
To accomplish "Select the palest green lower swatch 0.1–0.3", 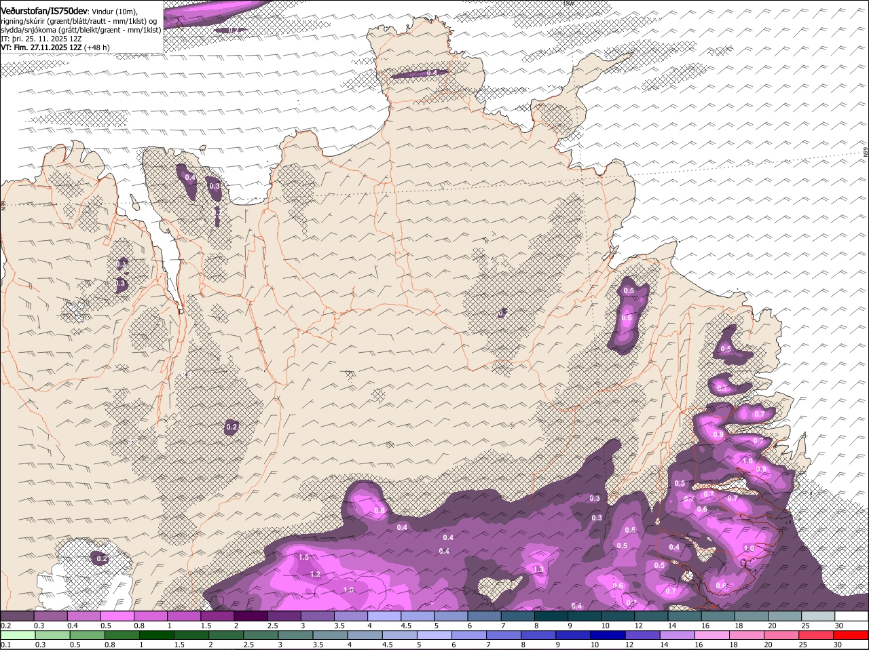I will click(18, 635).
